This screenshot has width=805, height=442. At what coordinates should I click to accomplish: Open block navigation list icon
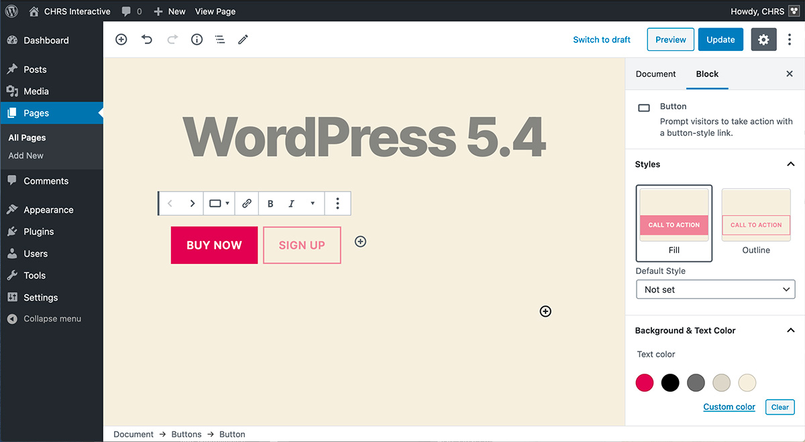tap(220, 40)
